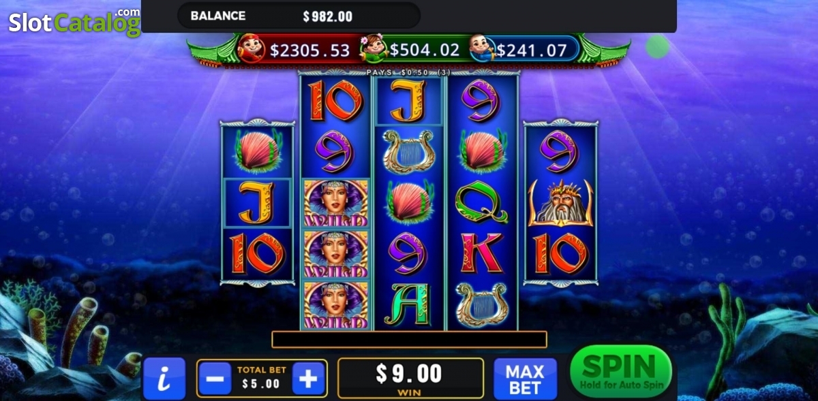Click the red K symbol
818x401 pixels.
click(x=481, y=253)
